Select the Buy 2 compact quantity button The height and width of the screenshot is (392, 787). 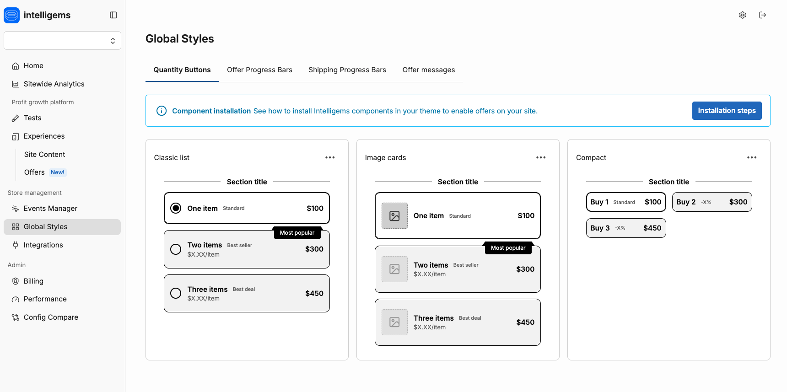(x=712, y=202)
